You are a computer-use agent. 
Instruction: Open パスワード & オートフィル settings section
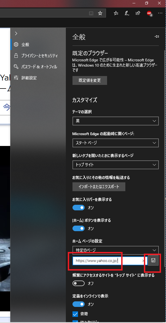[x=38, y=67]
